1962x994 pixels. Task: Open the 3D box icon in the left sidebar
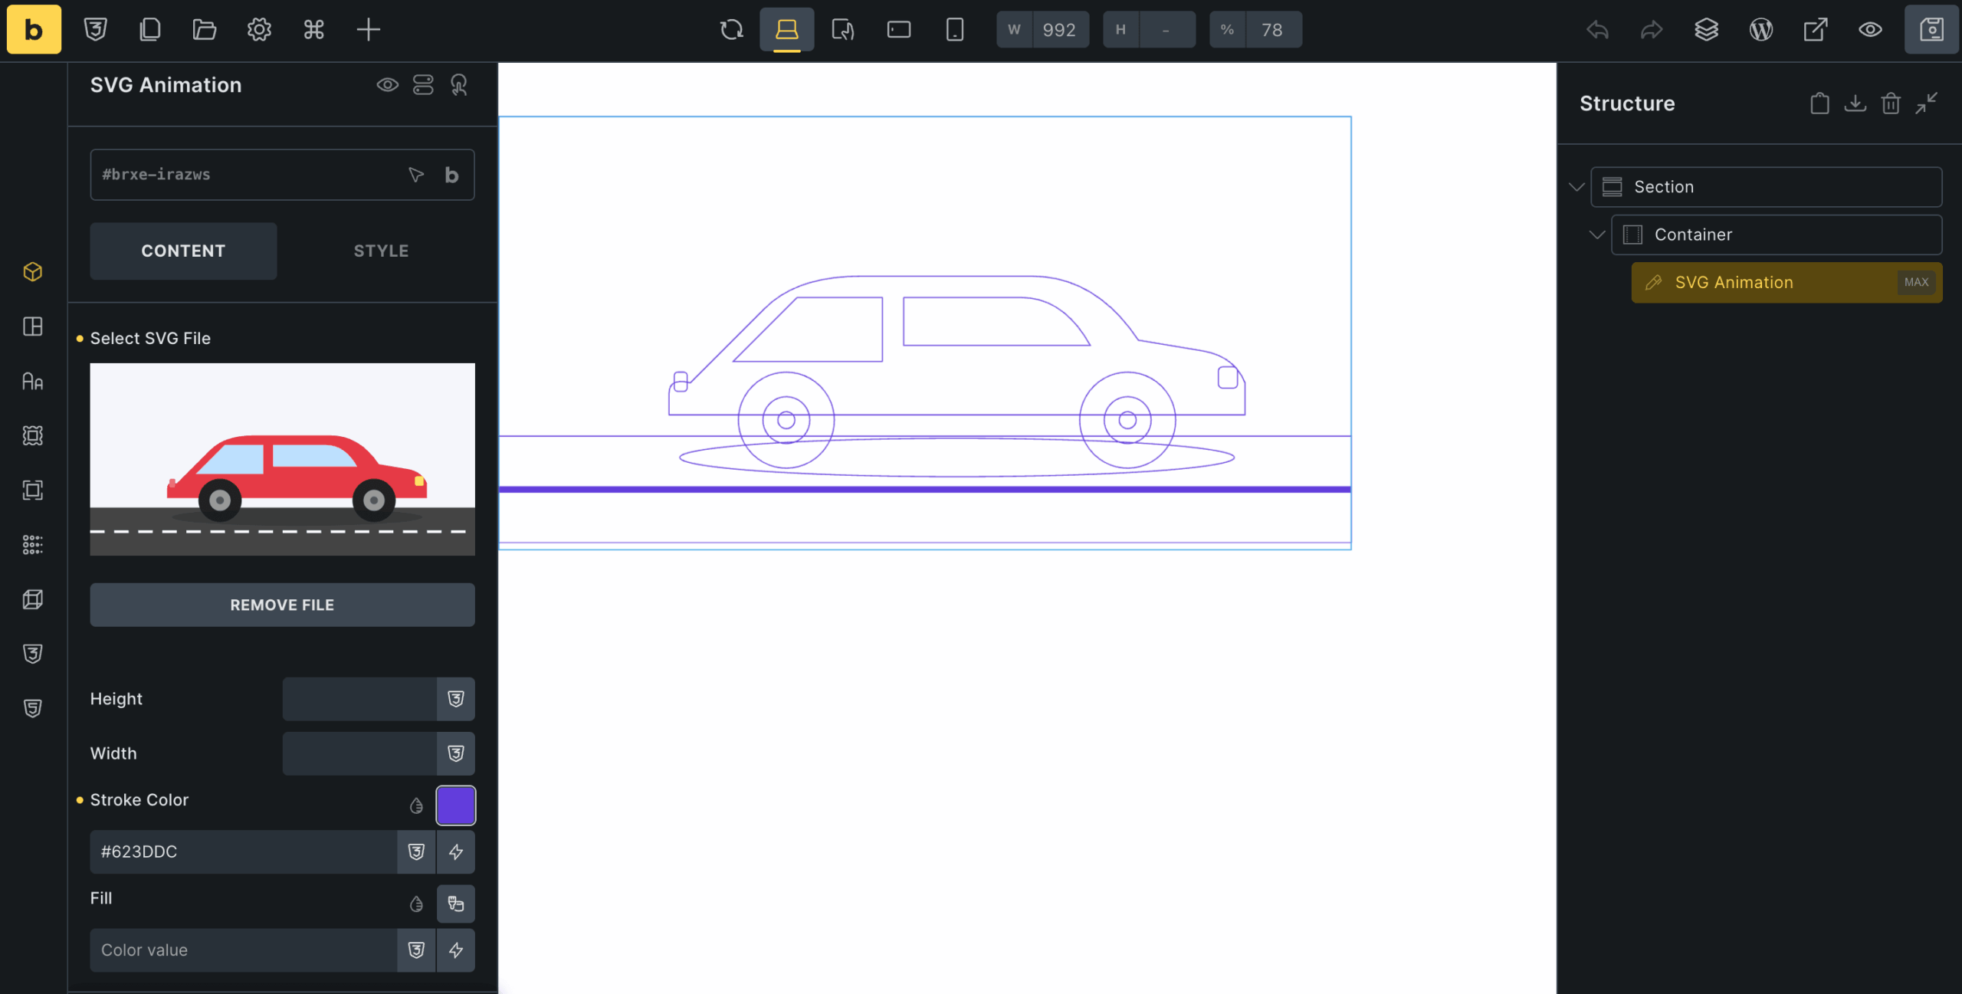[x=33, y=599]
